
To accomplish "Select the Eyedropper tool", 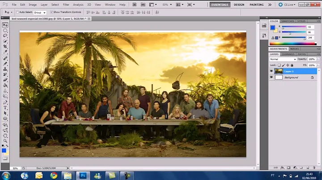I will click(x=5, y=52).
